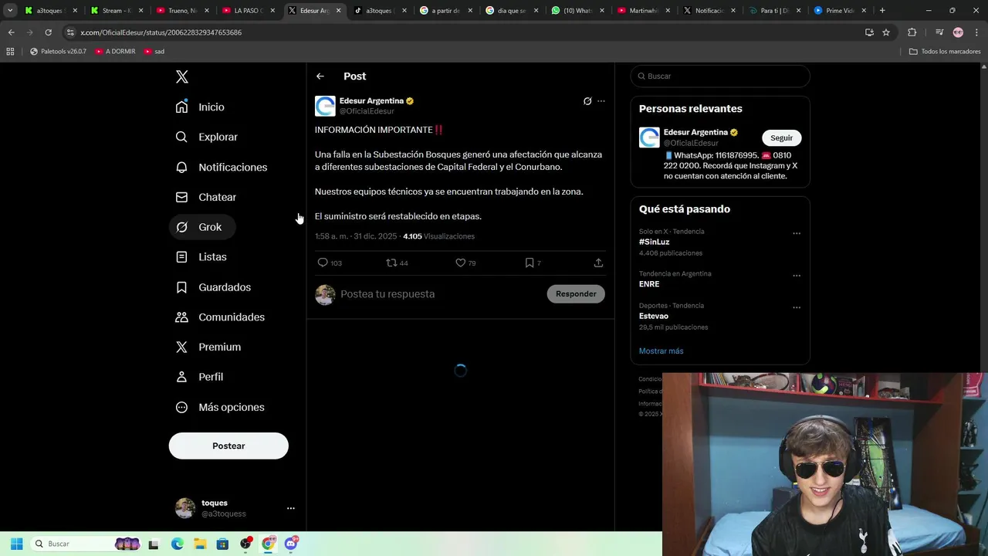Viewport: 988px width, 556px height.
Task: Open Chrome three-dot menu
Action: point(976,32)
